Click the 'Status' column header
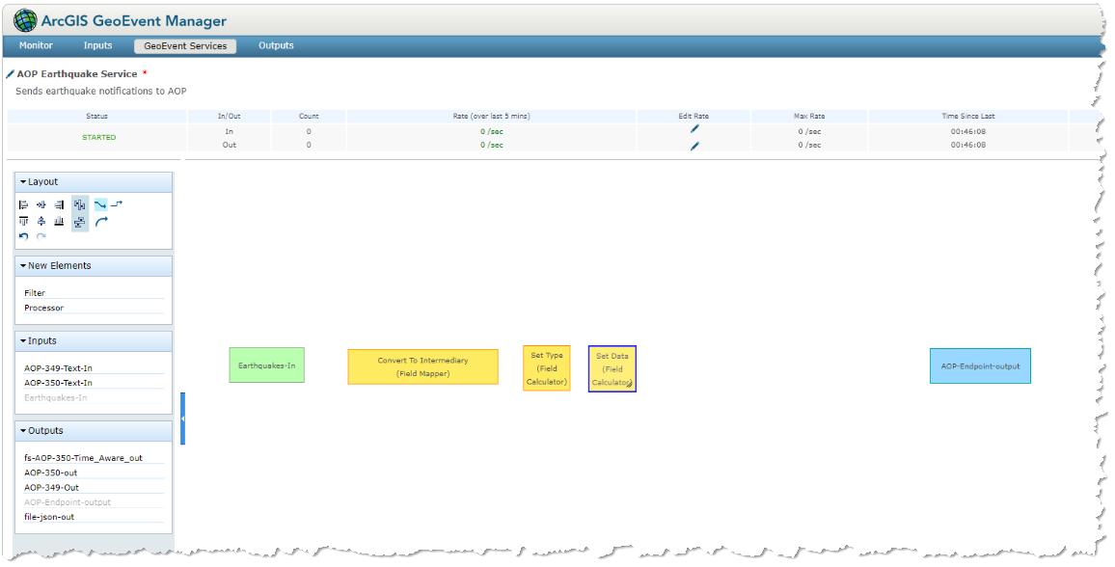 click(96, 116)
